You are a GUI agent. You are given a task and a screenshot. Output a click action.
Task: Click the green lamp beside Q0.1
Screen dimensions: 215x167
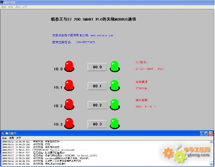pos(115,85)
